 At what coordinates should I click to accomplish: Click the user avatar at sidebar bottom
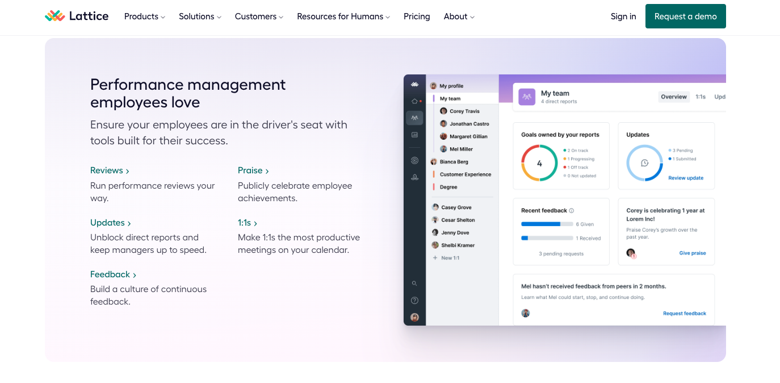(x=414, y=317)
